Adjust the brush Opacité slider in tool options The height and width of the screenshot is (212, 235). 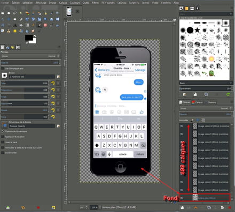tap(30, 62)
